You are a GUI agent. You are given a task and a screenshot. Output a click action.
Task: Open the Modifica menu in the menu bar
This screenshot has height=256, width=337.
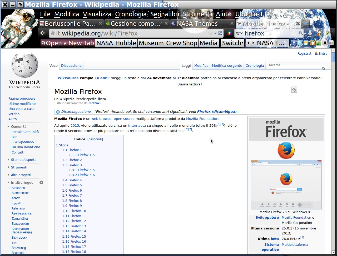tap(67, 14)
